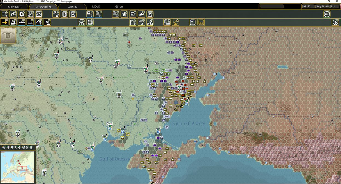Open the weather screen icon

(39, 14)
